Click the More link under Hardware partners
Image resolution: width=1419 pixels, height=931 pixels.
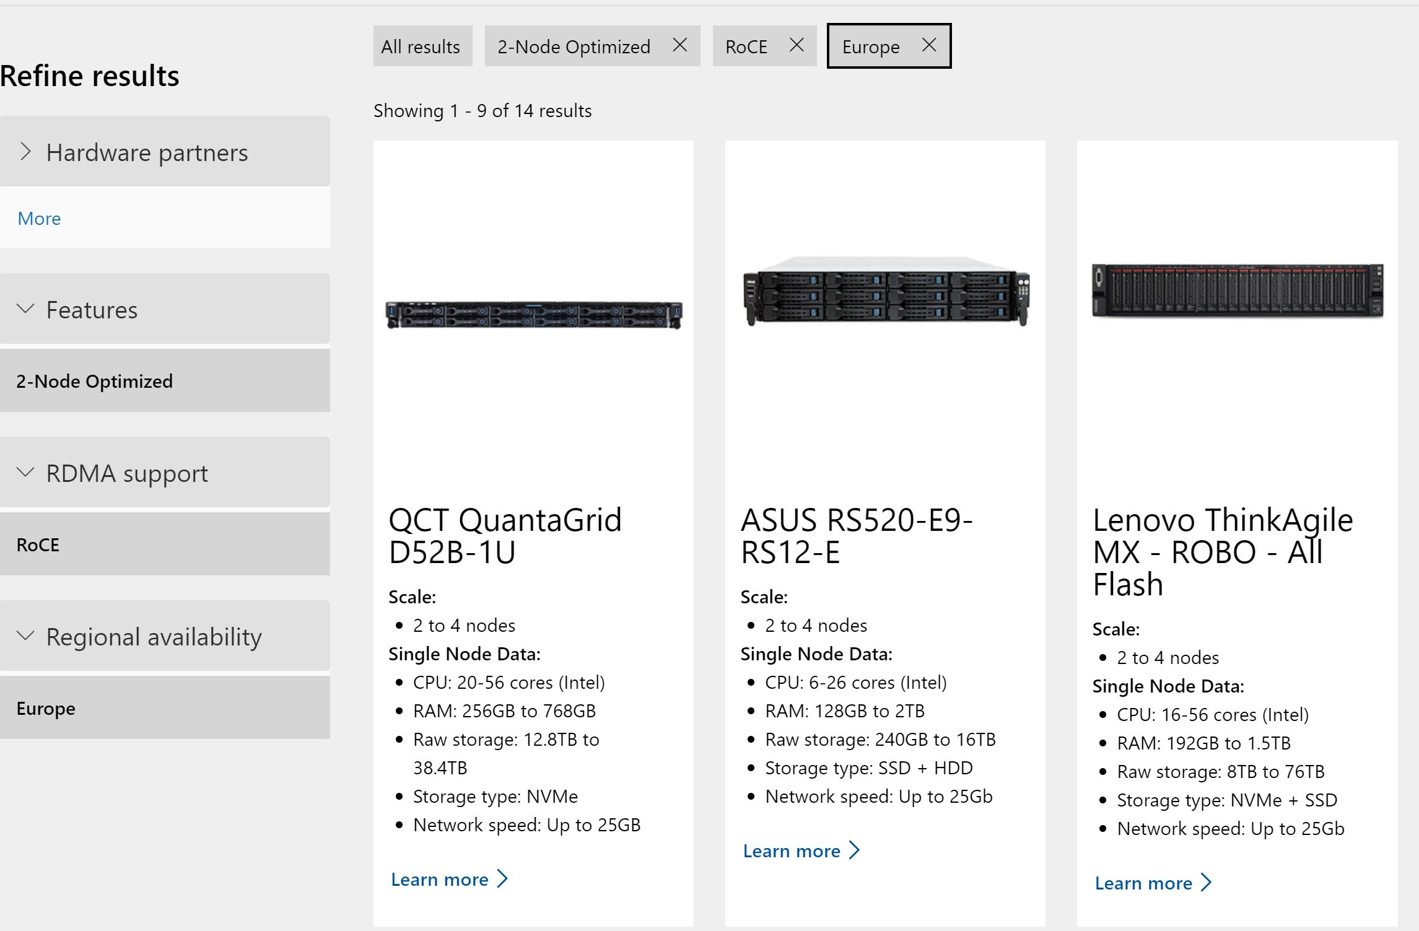point(39,219)
